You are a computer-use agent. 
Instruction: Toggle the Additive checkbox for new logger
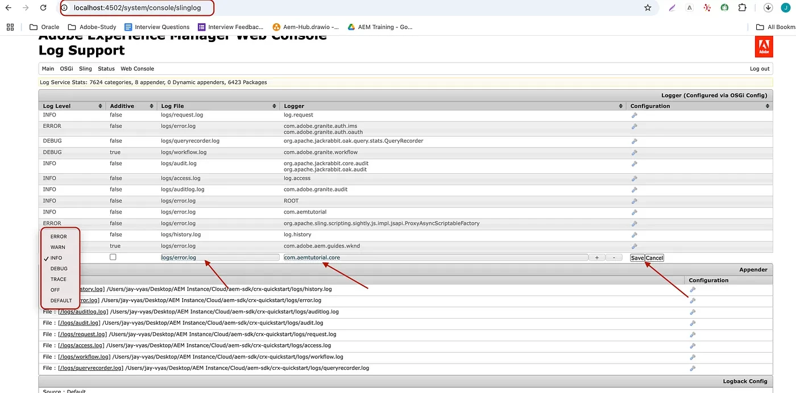pos(113,257)
